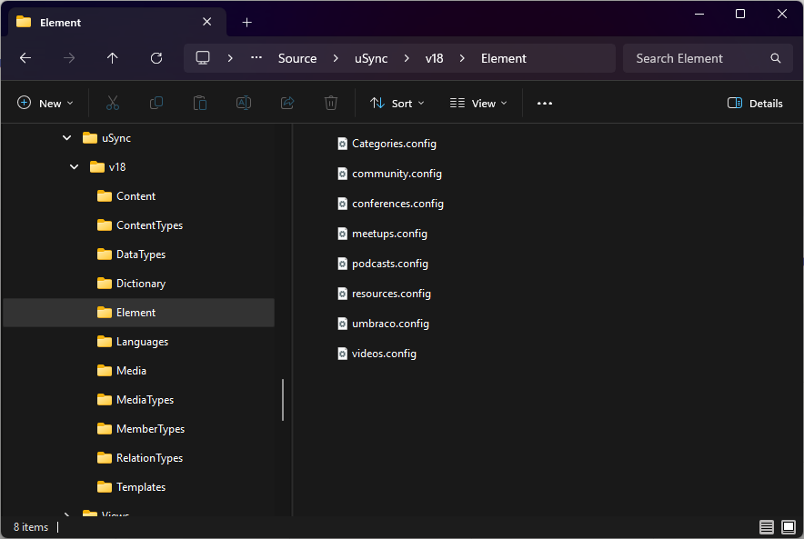This screenshot has width=804, height=539.
Task: Click the Cut scissors icon
Action: (113, 103)
